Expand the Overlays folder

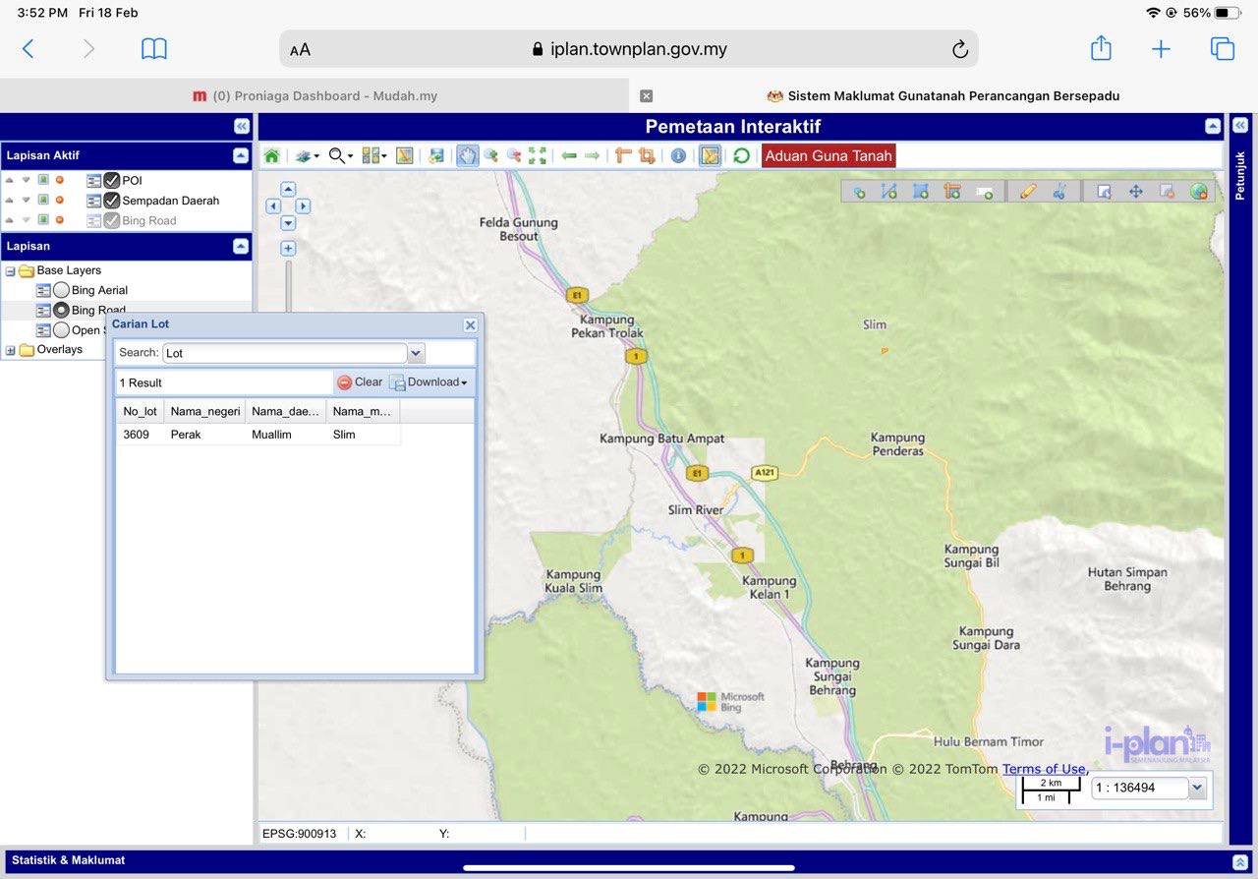(x=11, y=350)
